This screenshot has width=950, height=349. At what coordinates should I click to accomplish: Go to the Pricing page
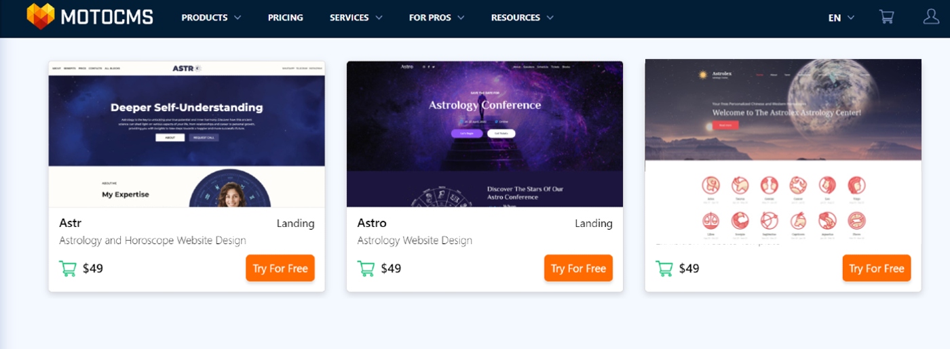285,18
